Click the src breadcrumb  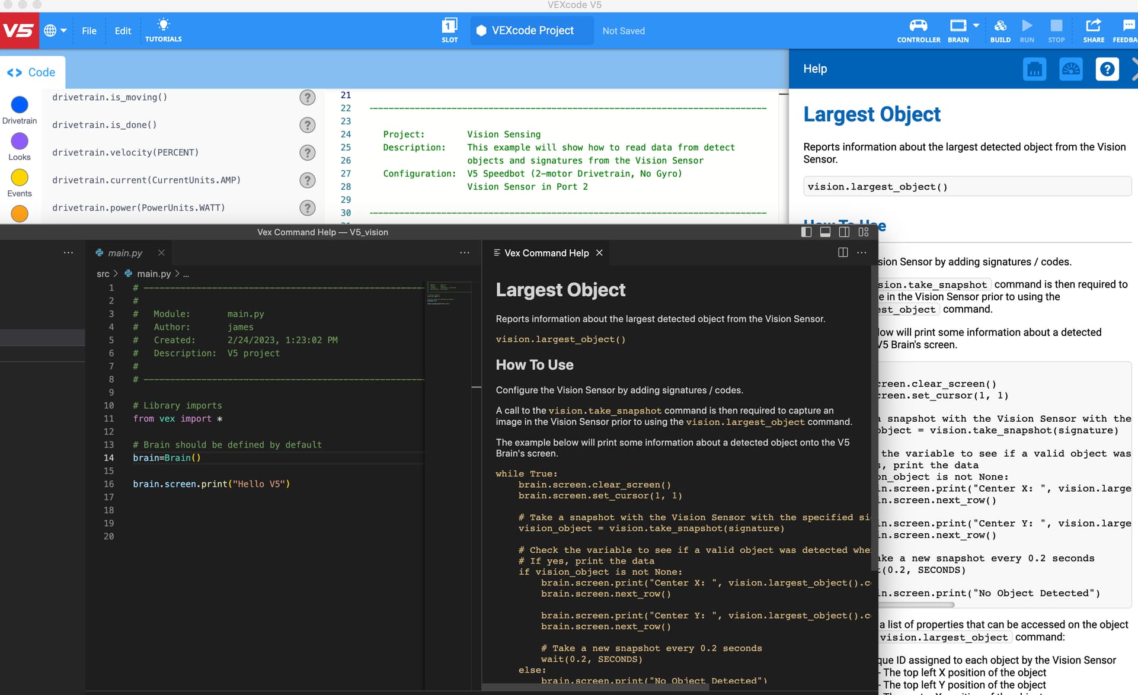tap(103, 274)
